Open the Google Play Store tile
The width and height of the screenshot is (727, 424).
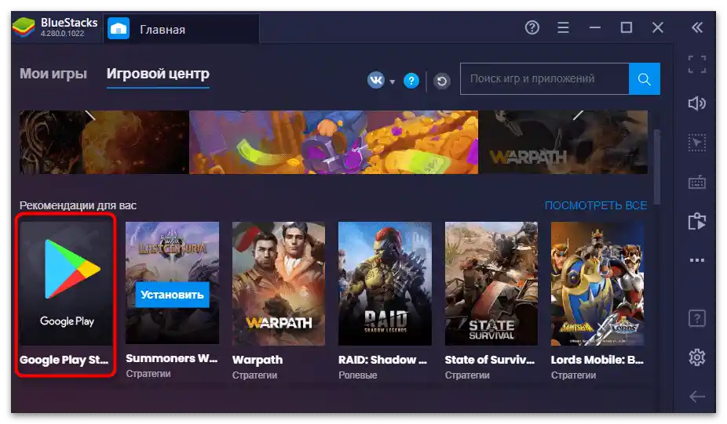point(66,282)
